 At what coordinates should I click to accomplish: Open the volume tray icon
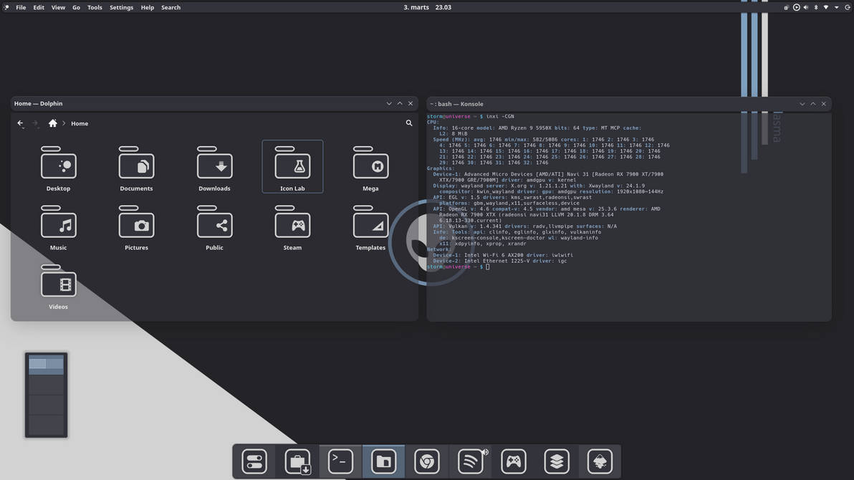[x=806, y=8]
